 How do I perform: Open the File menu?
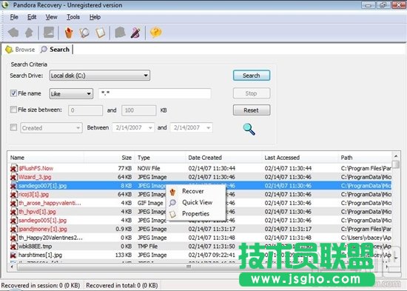point(14,17)
